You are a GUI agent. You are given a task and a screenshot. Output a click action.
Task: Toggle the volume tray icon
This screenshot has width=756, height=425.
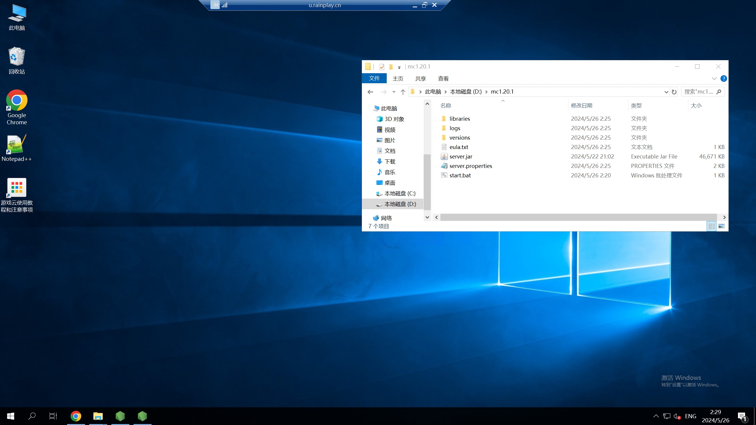pyautogui.click(x=677, y=416)
